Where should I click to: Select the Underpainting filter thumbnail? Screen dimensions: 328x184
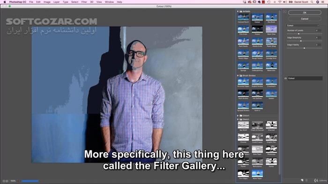pyautogui.click(x=257, y=65)
